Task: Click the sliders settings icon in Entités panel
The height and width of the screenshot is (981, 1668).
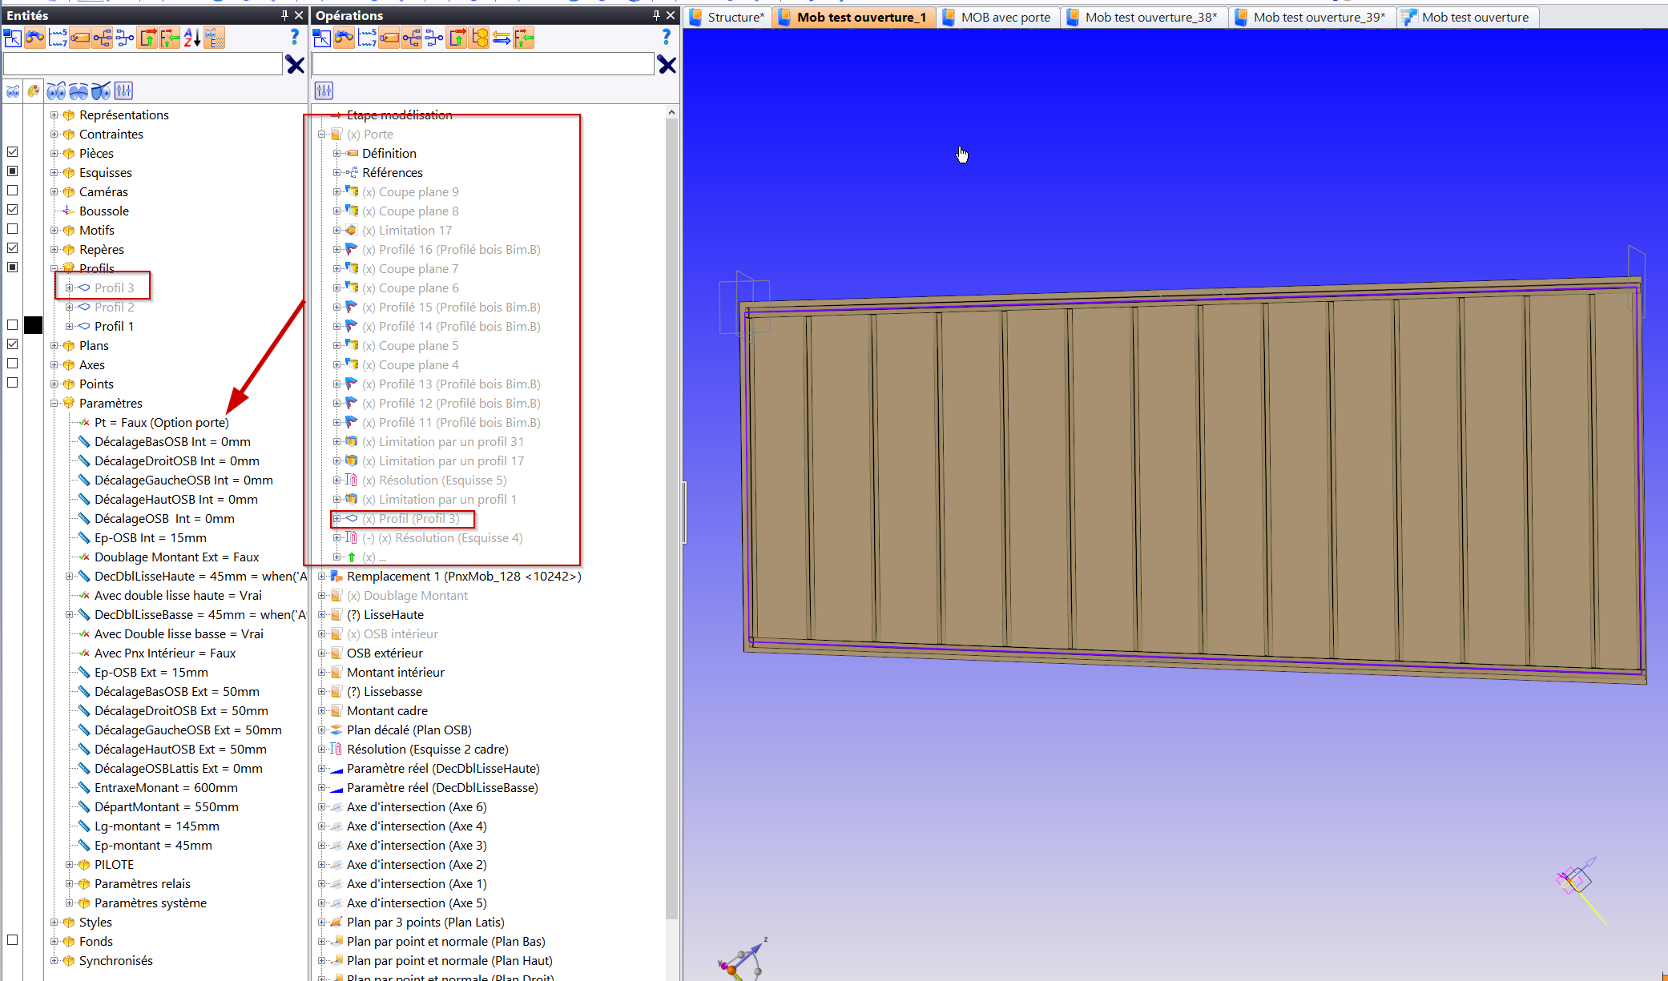Action: pyautogui.click(x=123, y=90)
